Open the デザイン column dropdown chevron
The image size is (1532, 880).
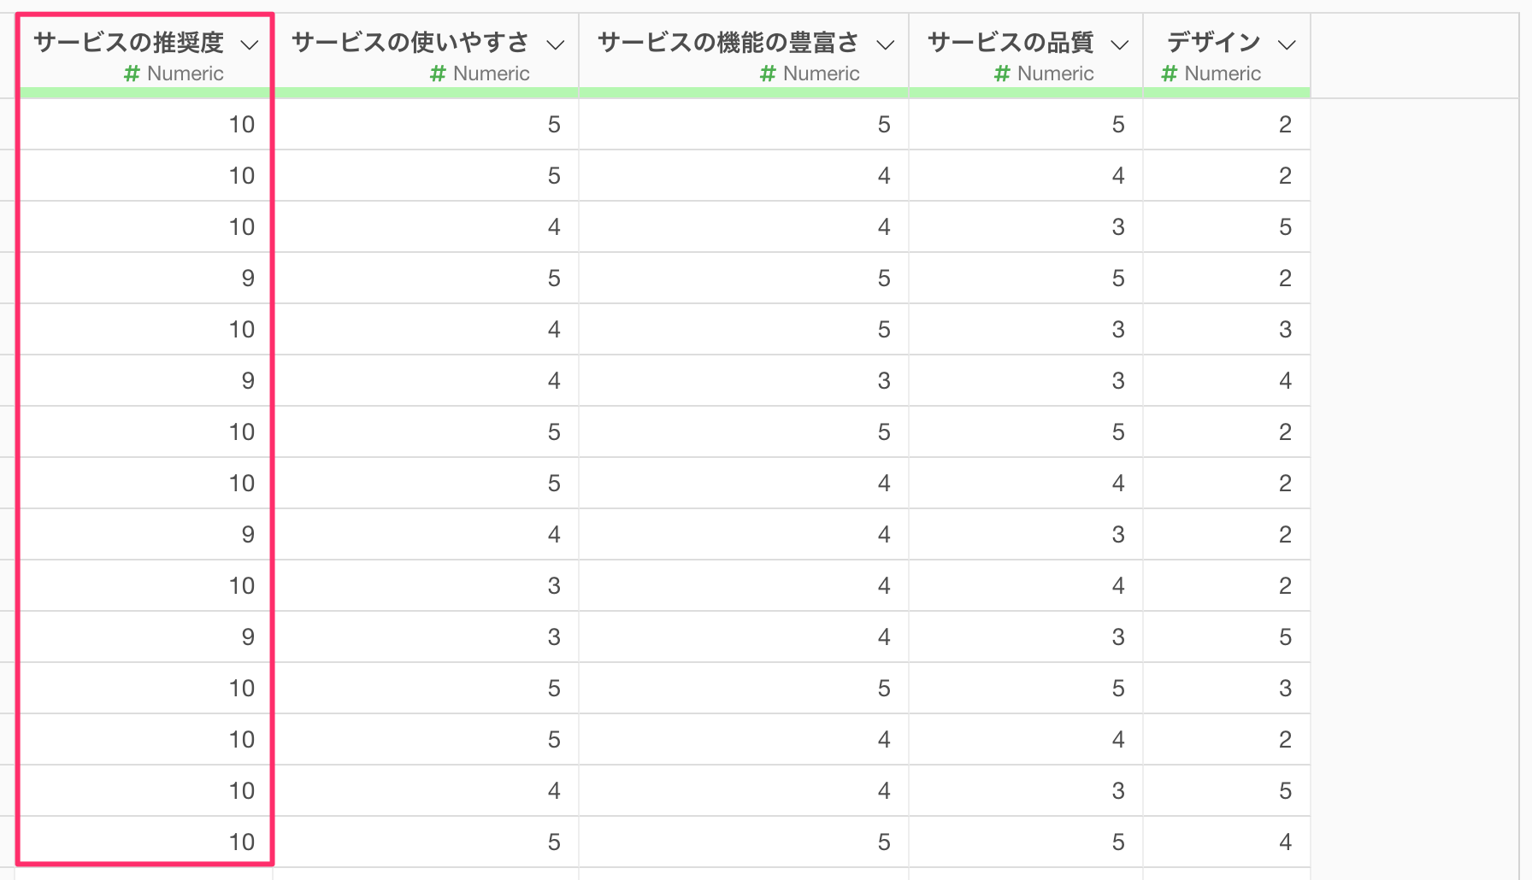pos(1287,44)
